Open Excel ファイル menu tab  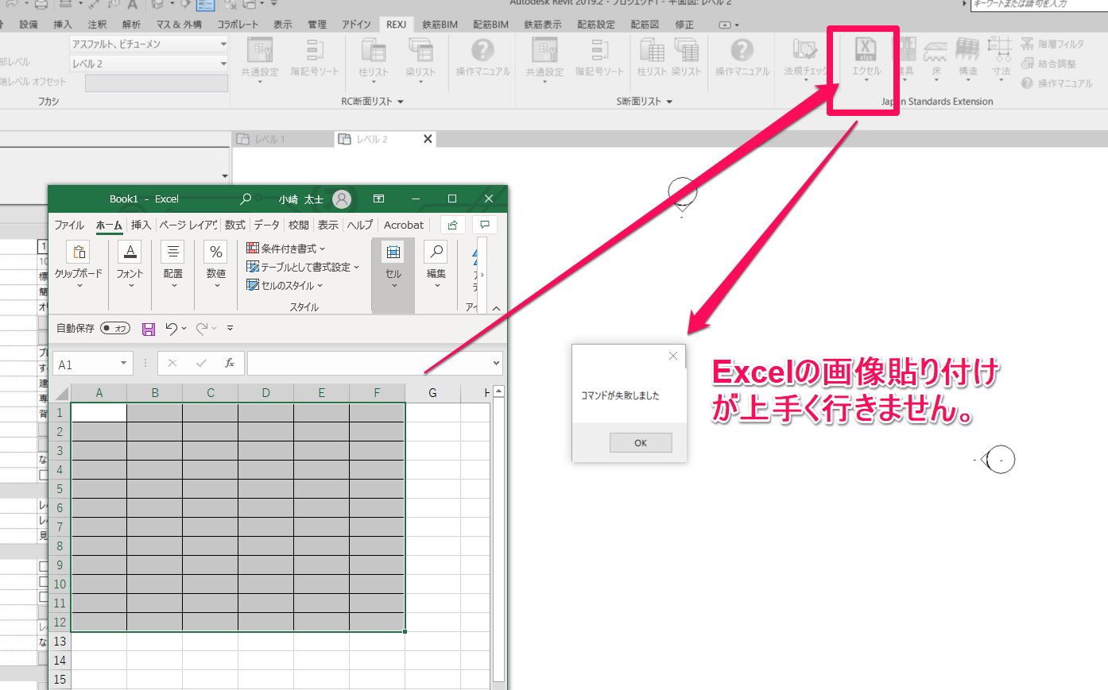point(69,225)
